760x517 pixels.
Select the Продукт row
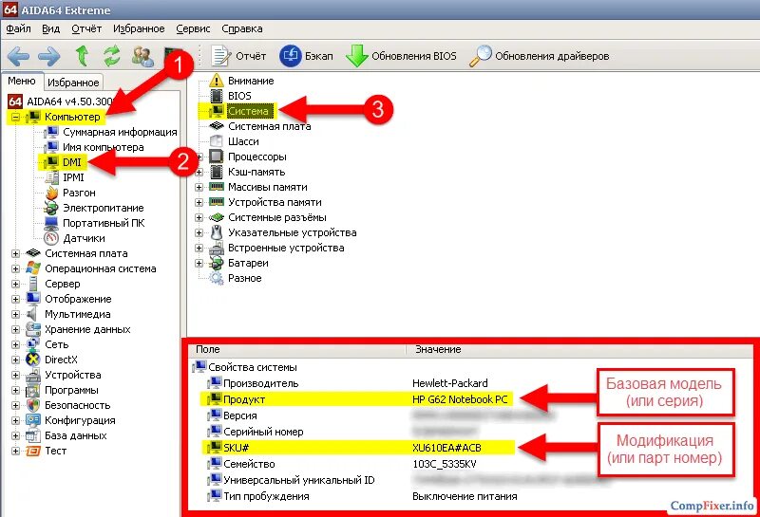click(x=357, y=399)
